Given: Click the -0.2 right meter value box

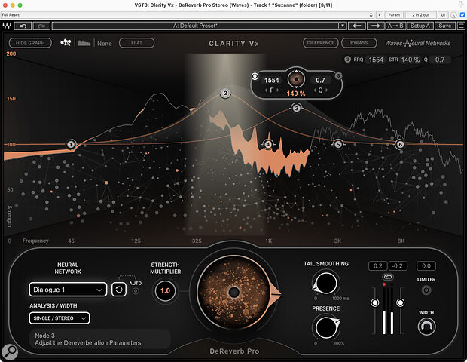Looking at the screenshot, I should (x=398, y=266).
